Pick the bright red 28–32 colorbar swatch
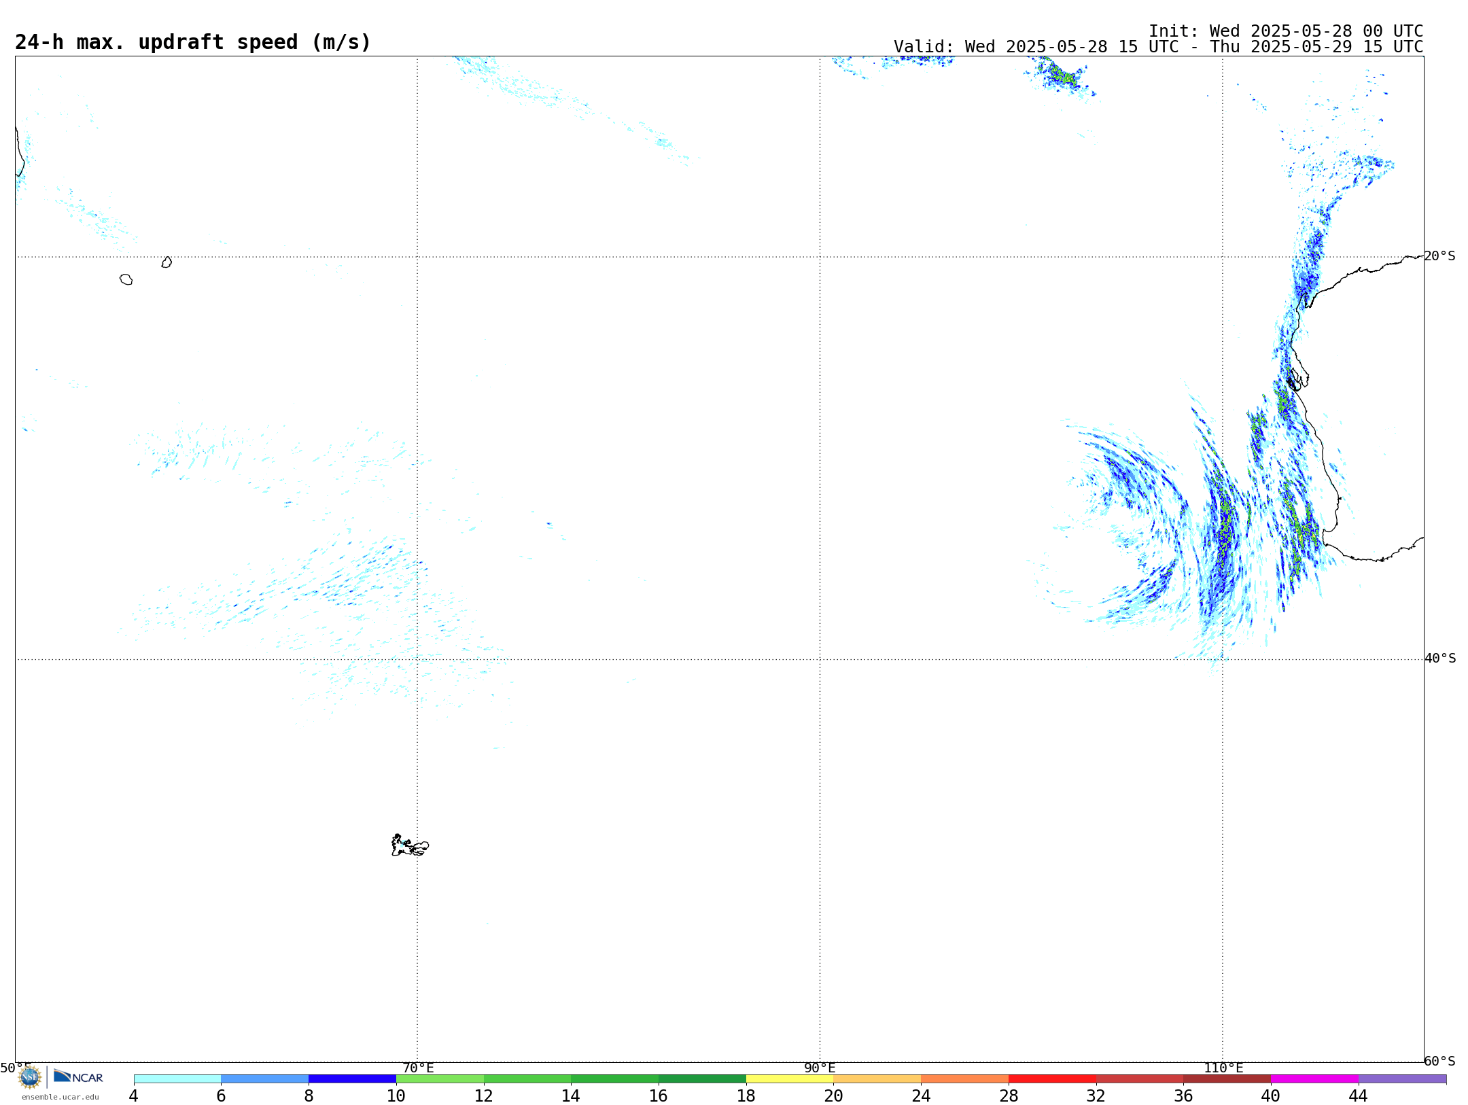The width and height of the screenshot is (1468, 1105). (x=1052, y=1078)
